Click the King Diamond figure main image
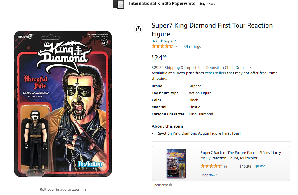Viewport: 298px width, 195px height. click(63, 104)
